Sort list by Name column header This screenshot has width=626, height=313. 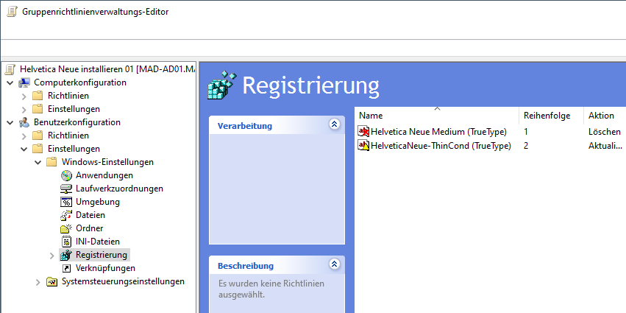371,116
